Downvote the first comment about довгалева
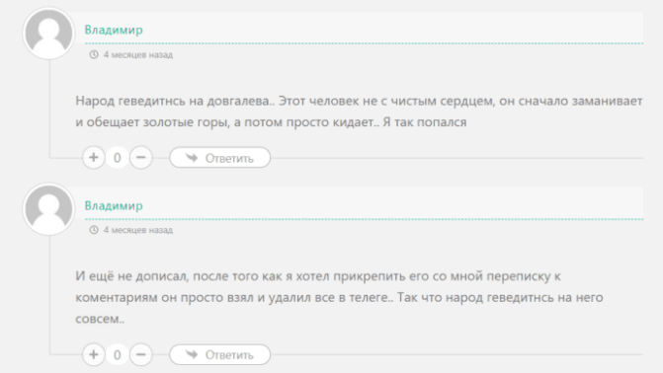This screenshot has height=373, width=663. (x=141, y=158)
